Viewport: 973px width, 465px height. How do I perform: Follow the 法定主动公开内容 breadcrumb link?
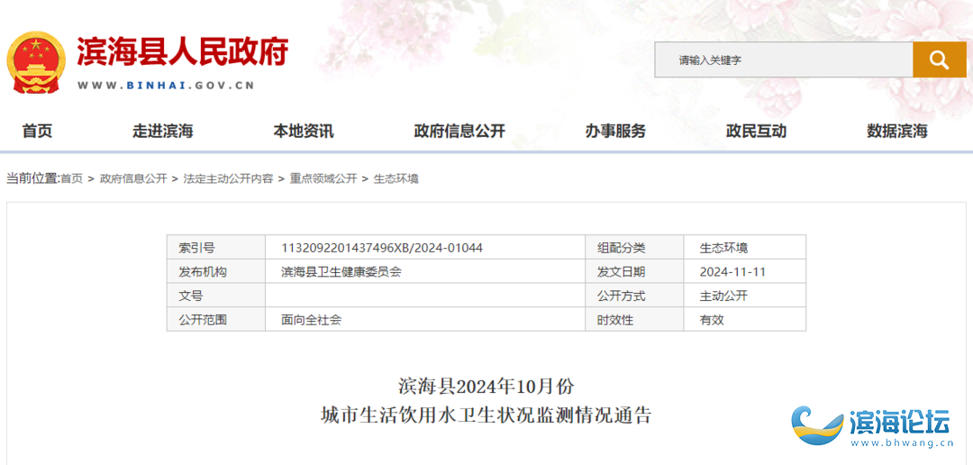pyautogui.click(x=228, y=178)
